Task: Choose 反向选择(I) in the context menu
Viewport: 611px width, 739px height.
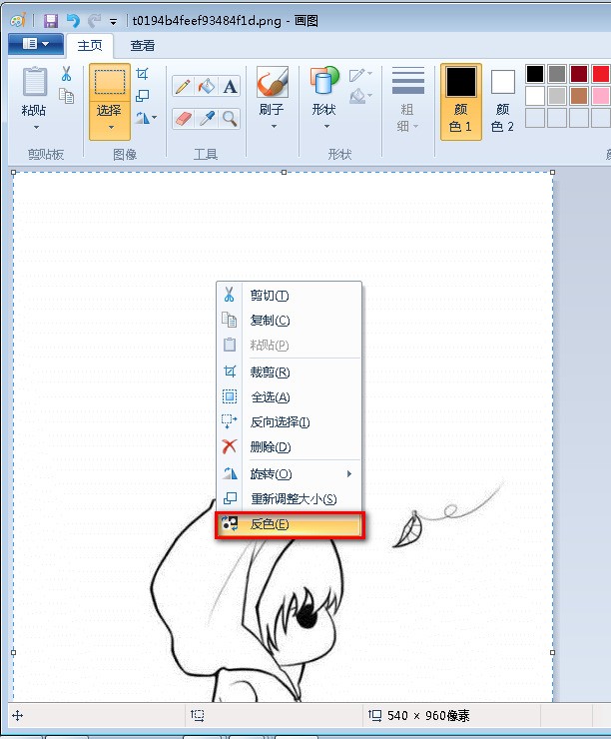Action: pyautogui.click(x=289, y=422)
